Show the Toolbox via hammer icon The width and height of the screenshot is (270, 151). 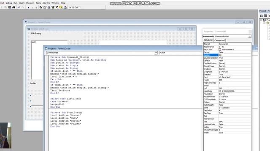(x=57, y=8)
